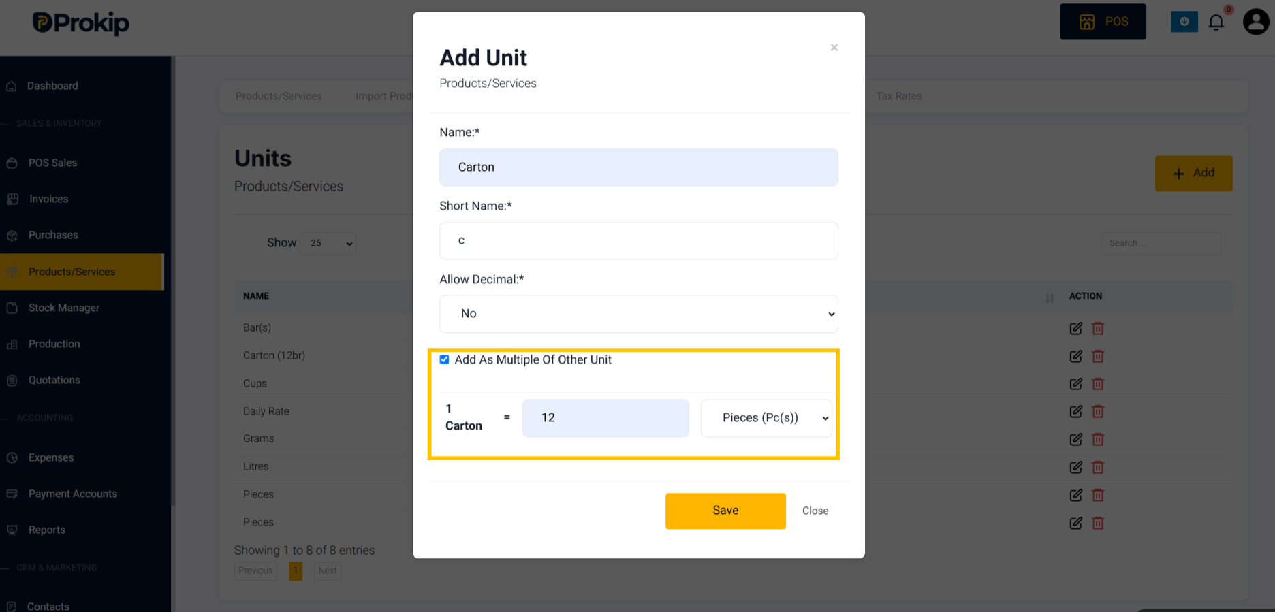1275x612 pixels.
Task: Open the notifications bell icon
Action: pyautogui.click(x=1216, y=22)
